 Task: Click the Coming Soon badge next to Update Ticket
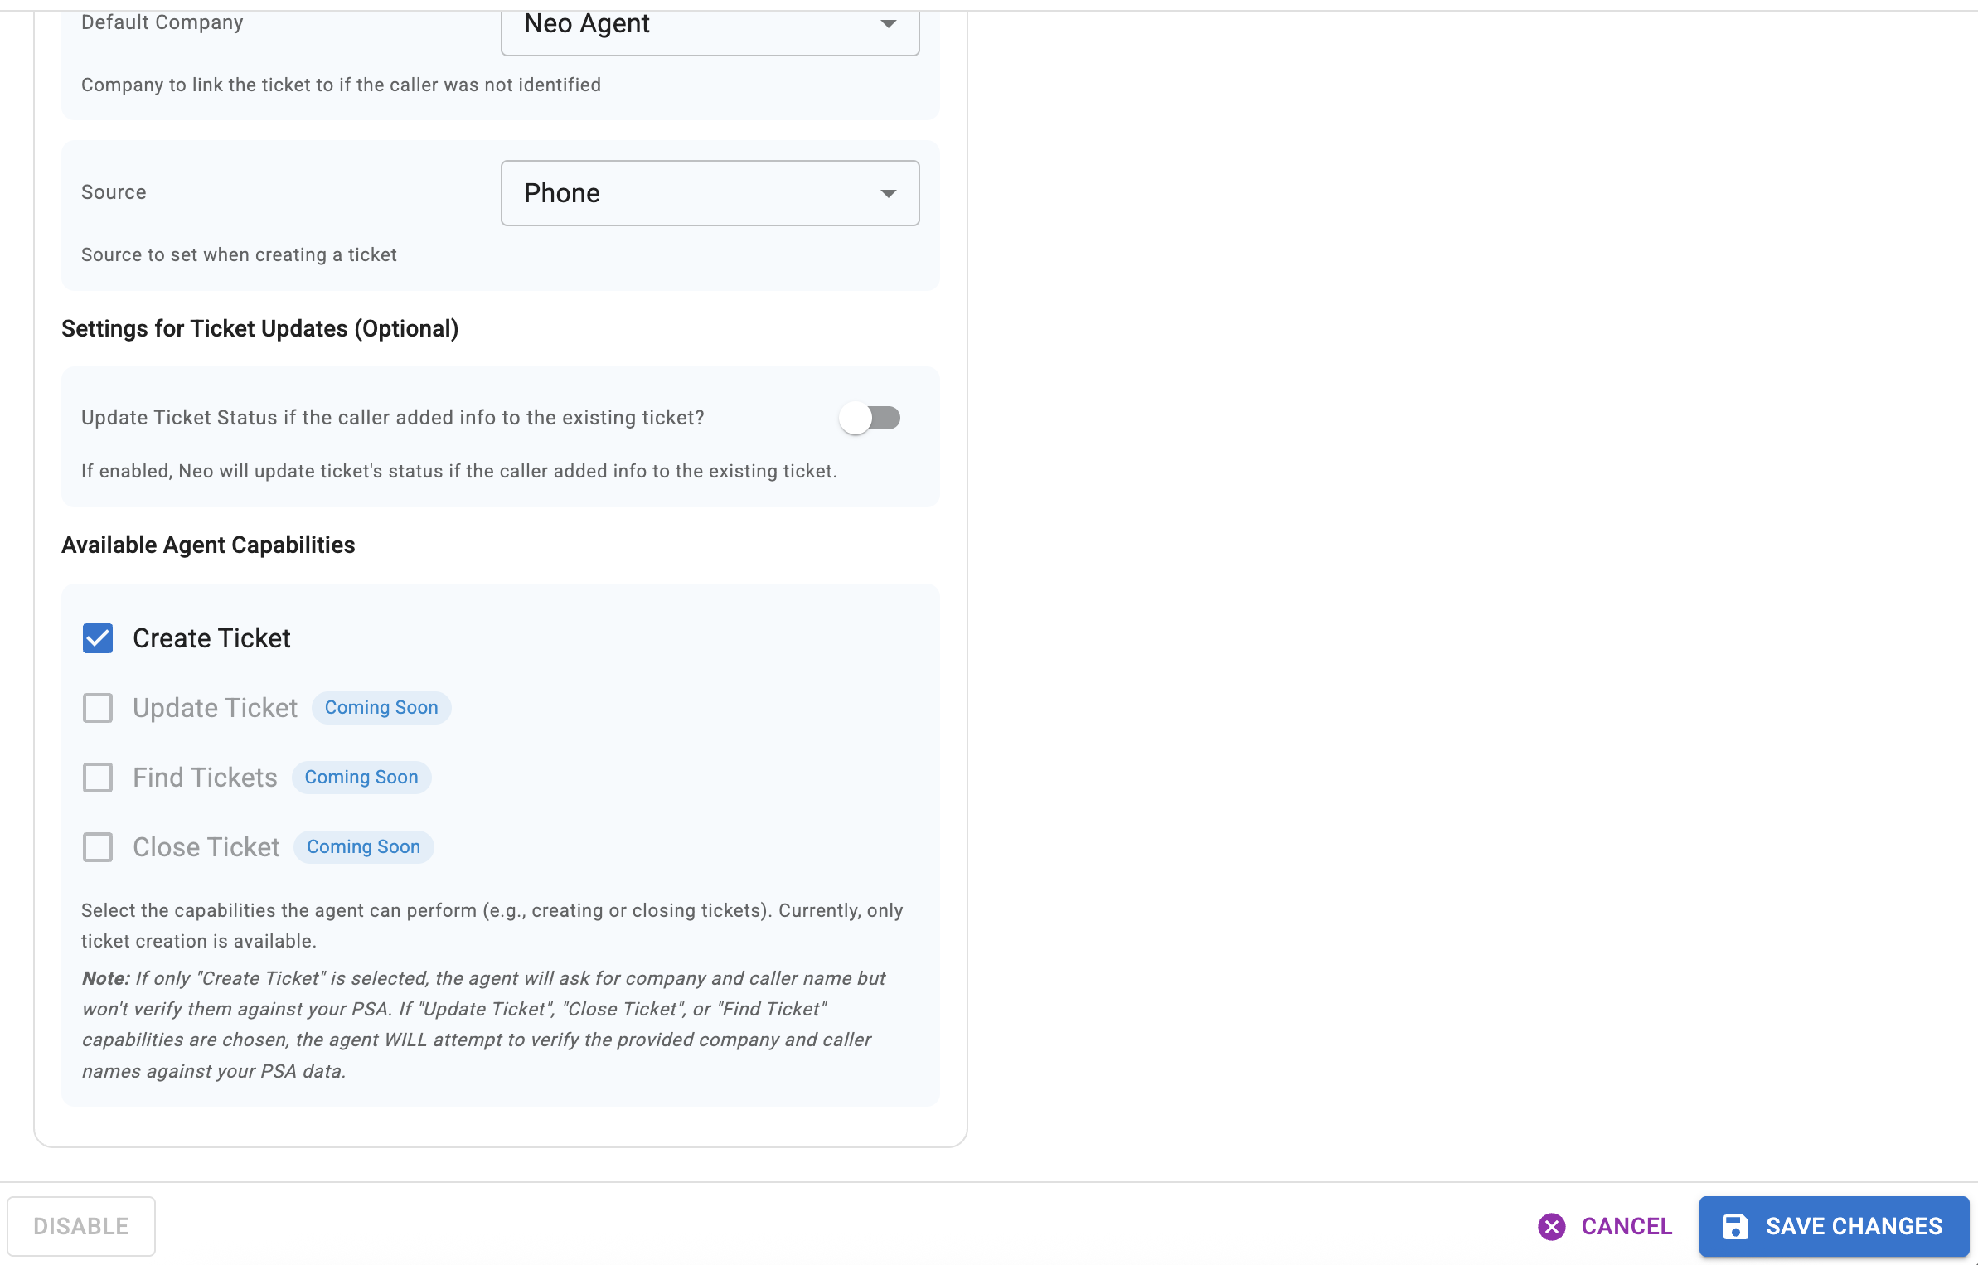coord(381,708)
